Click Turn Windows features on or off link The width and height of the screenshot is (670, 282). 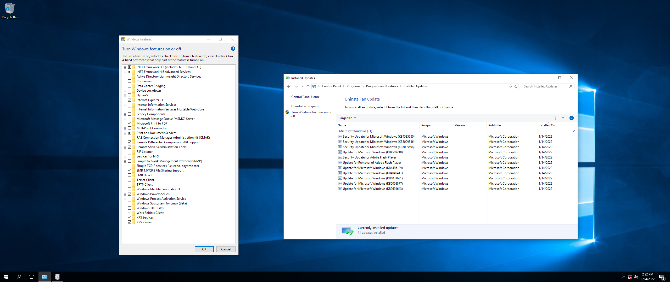pos(311,114)
